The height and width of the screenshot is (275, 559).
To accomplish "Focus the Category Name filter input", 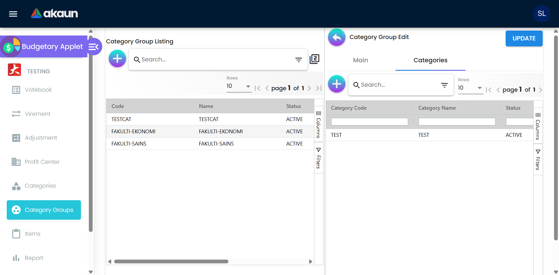I will point(457,122).
